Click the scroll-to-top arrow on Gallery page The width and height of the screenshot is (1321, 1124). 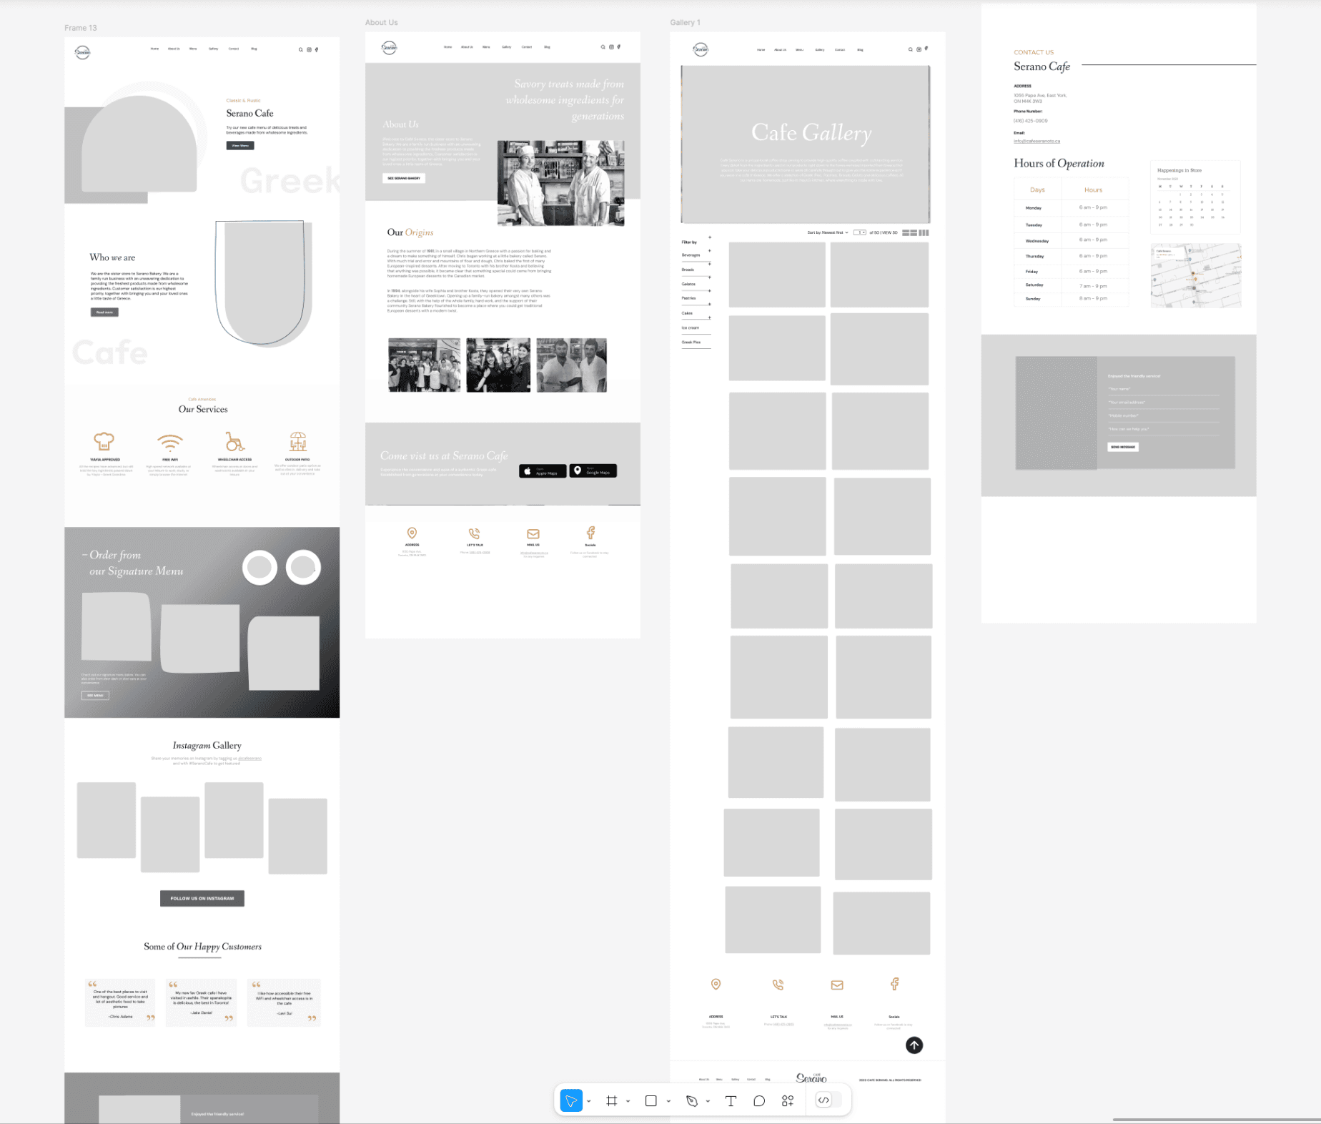[x=914, y=1045]
